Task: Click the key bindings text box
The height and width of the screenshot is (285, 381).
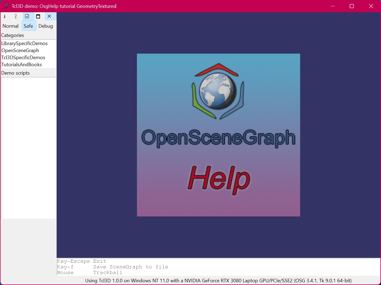Action: point(219,267)
